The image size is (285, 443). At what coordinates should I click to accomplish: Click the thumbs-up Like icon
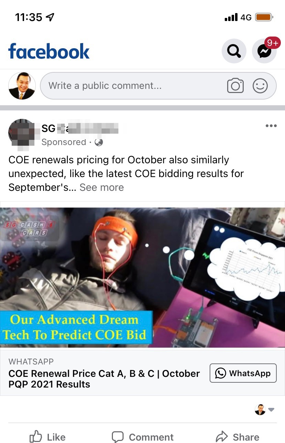(36, 437)
